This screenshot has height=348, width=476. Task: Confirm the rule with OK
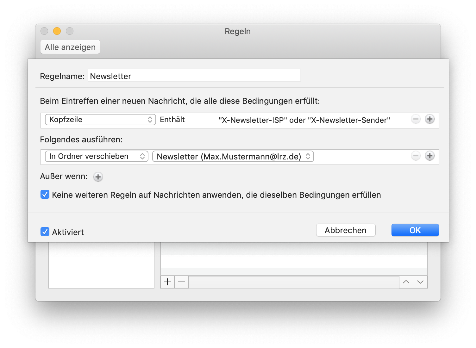click(415, 230)
